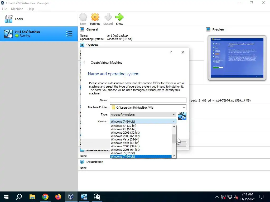The image size is (270, 202).
Task: Open the Type dropdown
Action: [x=143, y=115]
